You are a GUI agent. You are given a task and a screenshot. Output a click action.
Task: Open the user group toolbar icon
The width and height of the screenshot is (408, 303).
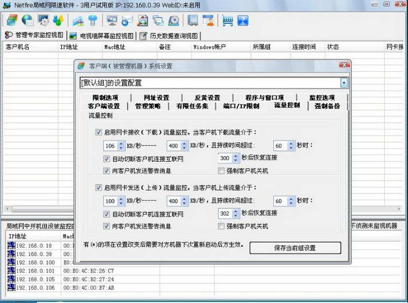(58, 20)
